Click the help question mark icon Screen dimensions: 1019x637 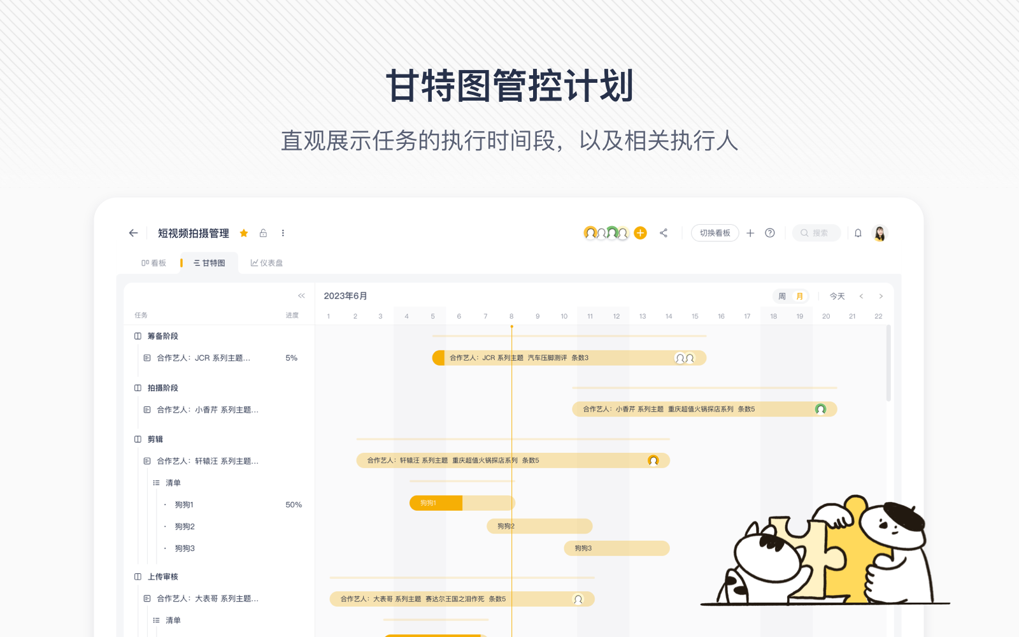[x=770, y=233]
